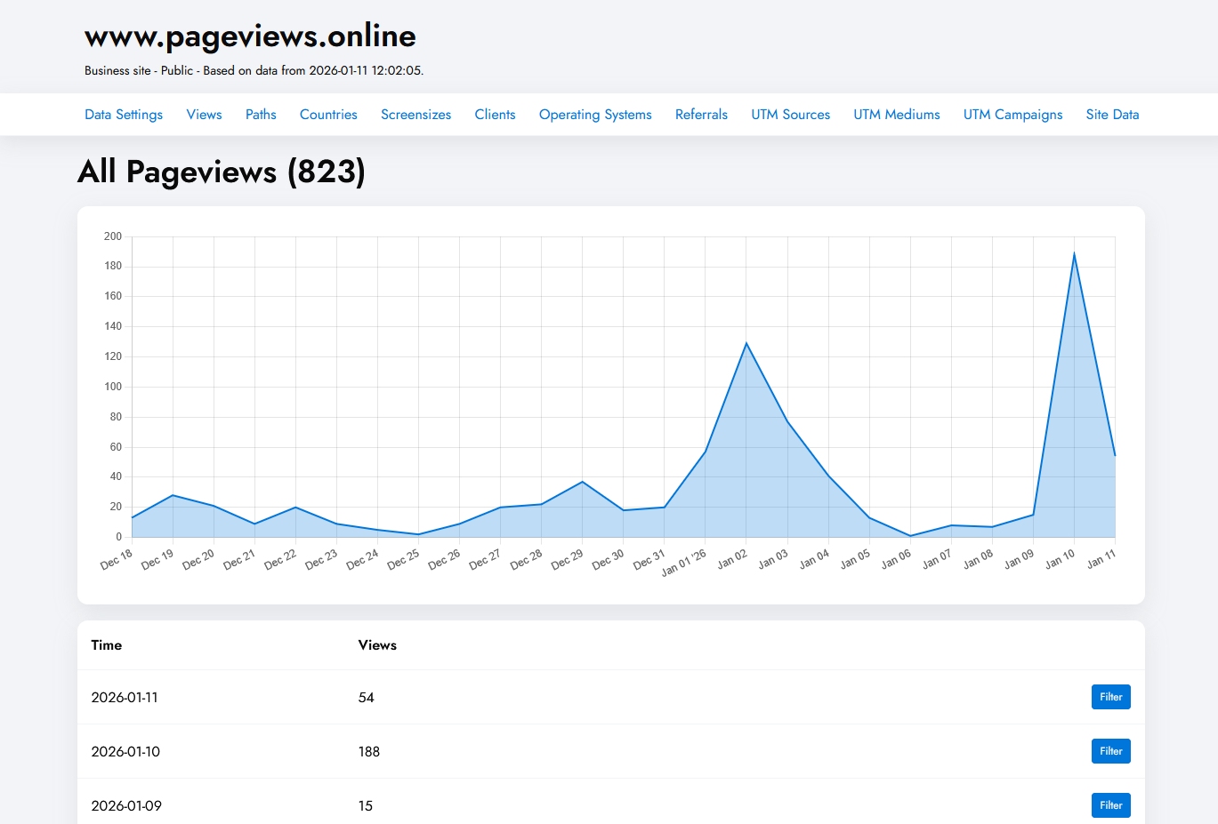This screenshot has width=1218, height=824.
Task: Open the Data Settings page
Action: 123,114
